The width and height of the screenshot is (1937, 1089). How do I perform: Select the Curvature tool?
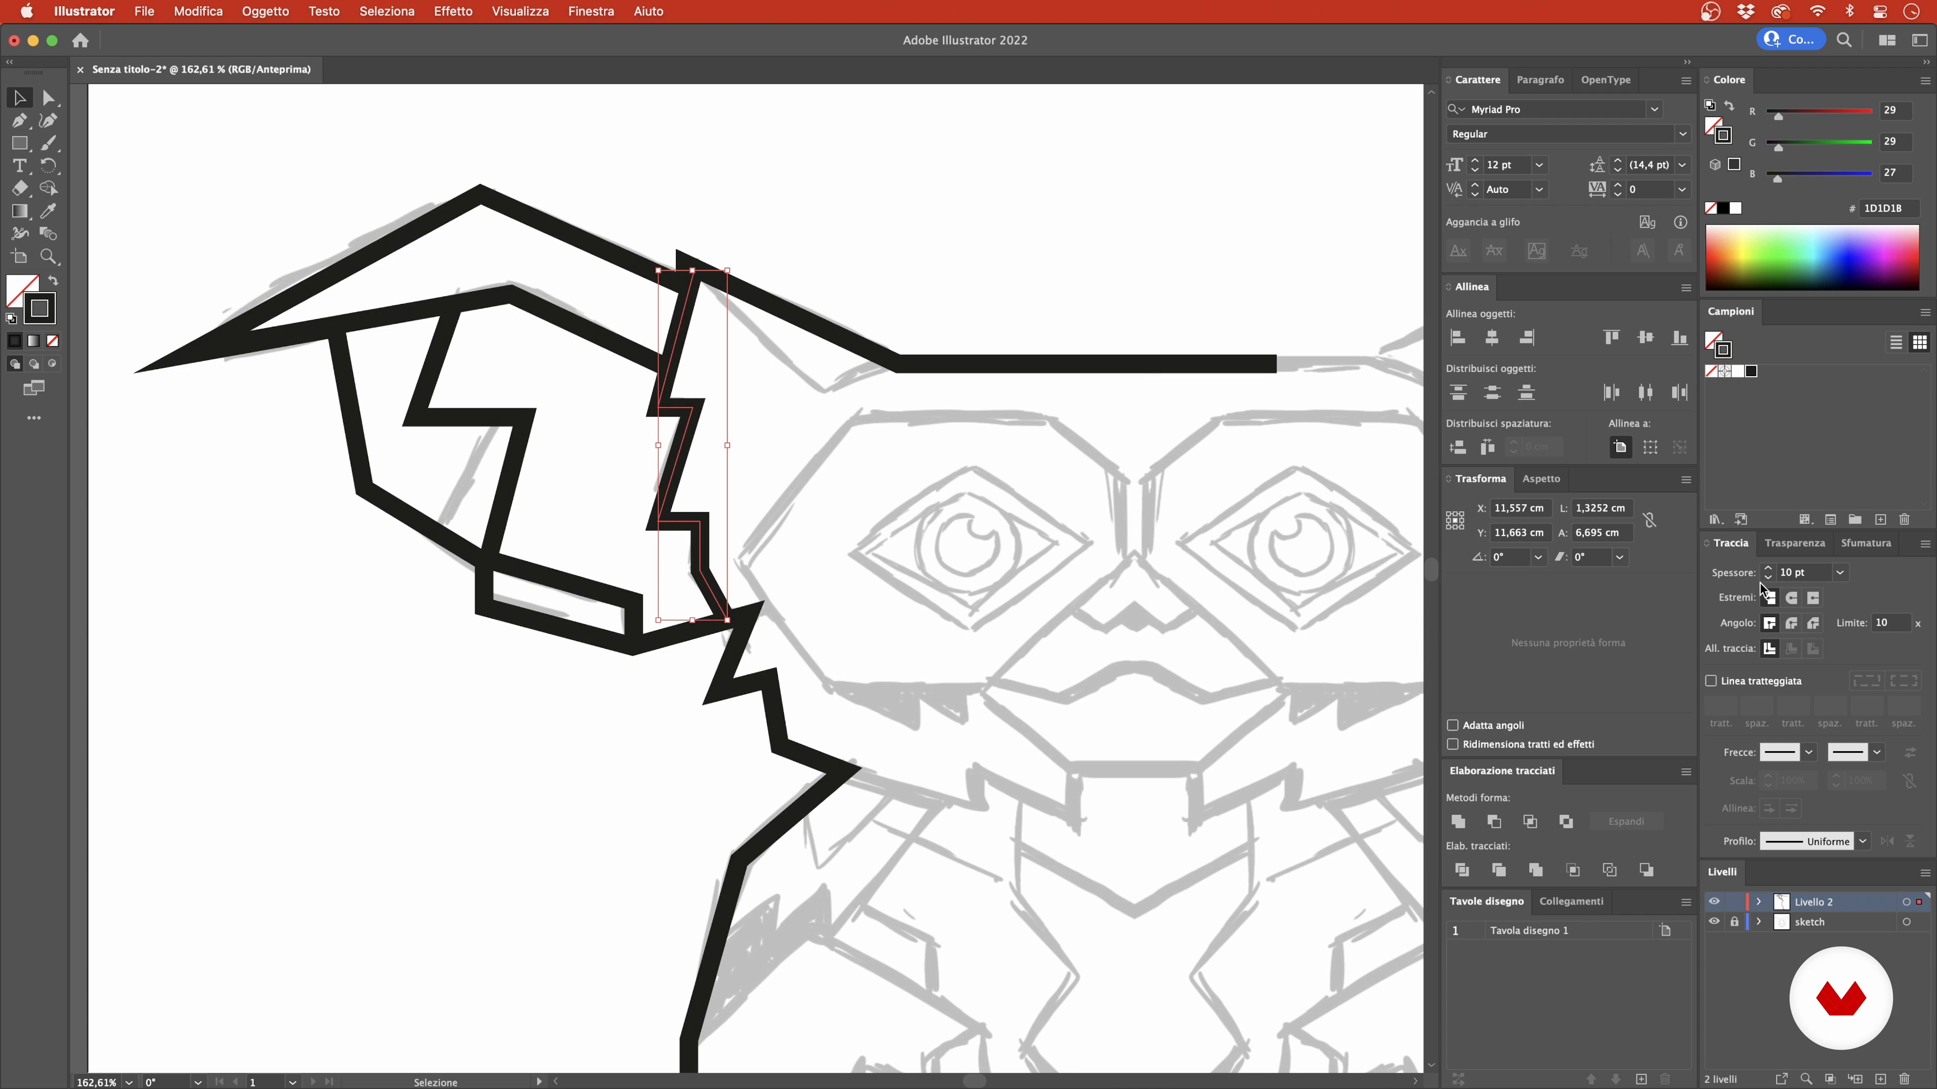[49, 120]
